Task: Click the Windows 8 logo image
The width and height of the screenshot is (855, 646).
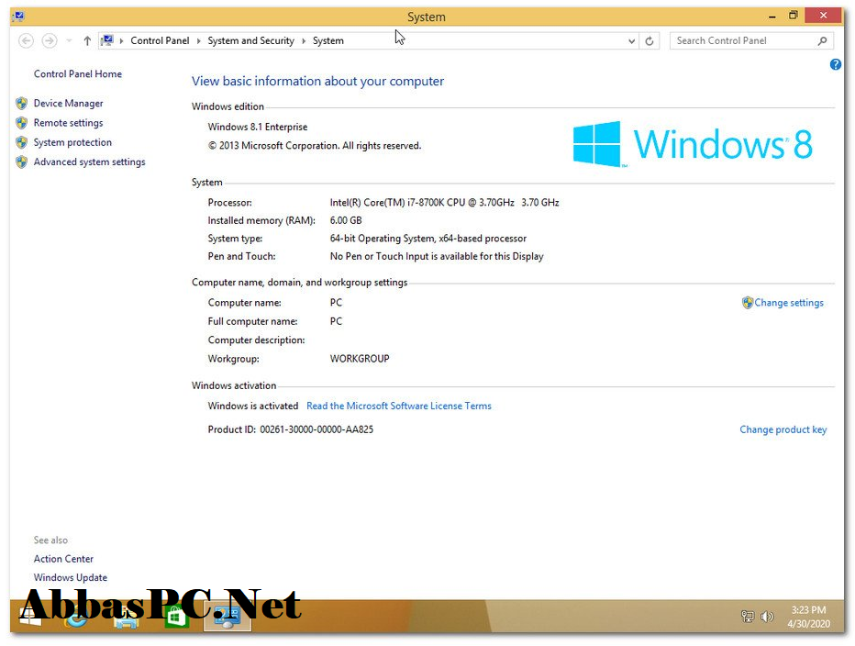Action: (x=693, y=144)
